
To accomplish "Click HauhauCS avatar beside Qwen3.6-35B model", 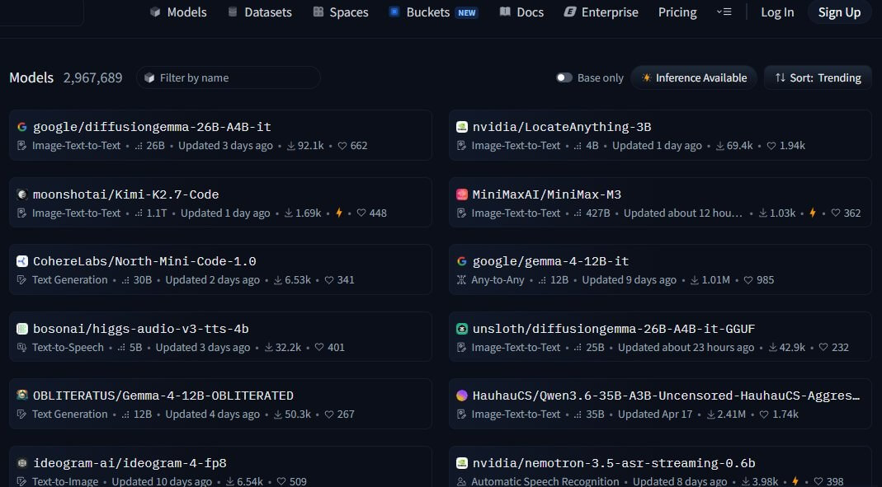I will coord(462,396).
